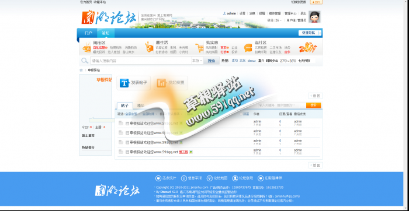Click the 南湖论坛 header logo

109,17
